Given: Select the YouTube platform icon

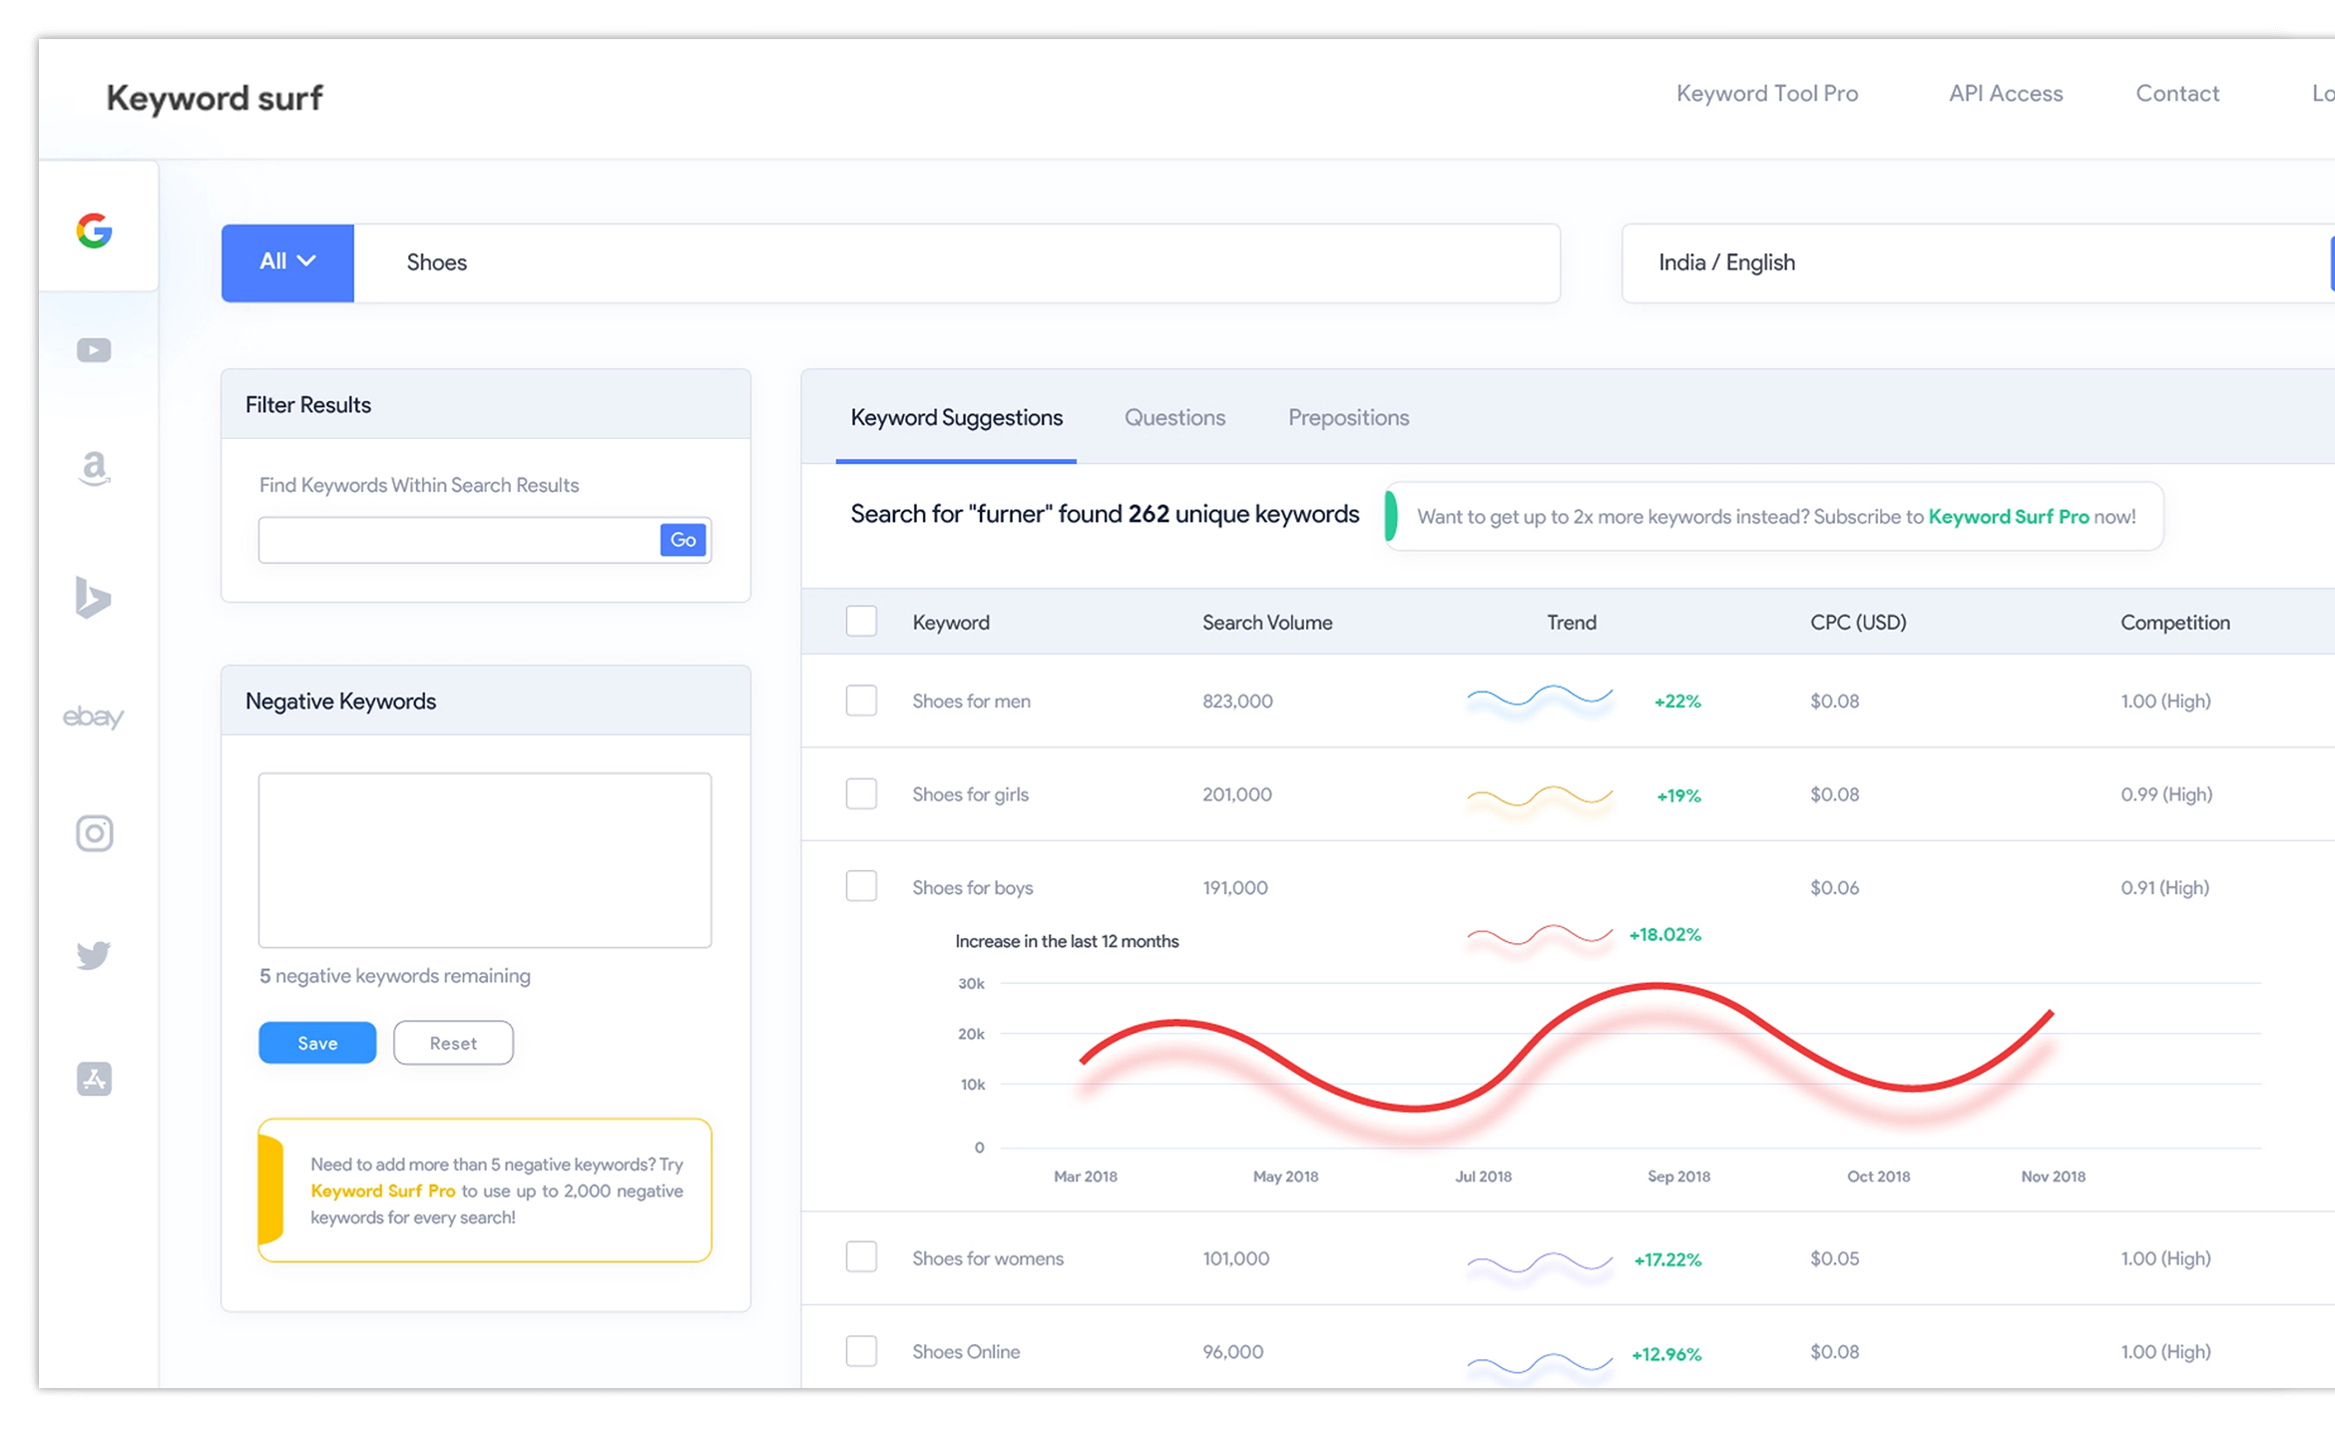Looking at the screenshot, I should [94, 351].
